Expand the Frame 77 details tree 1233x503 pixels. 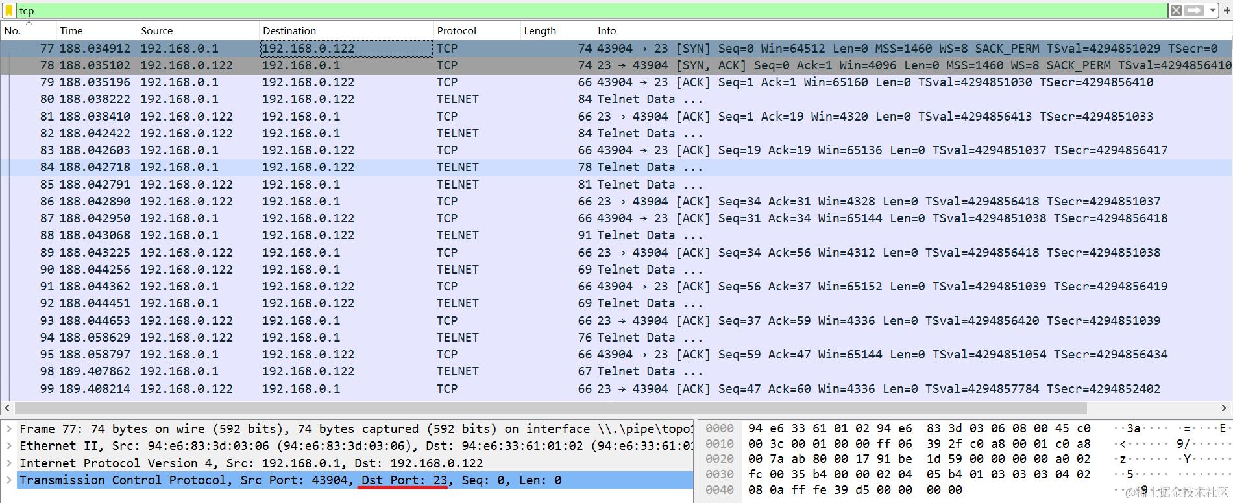point(9,429)
